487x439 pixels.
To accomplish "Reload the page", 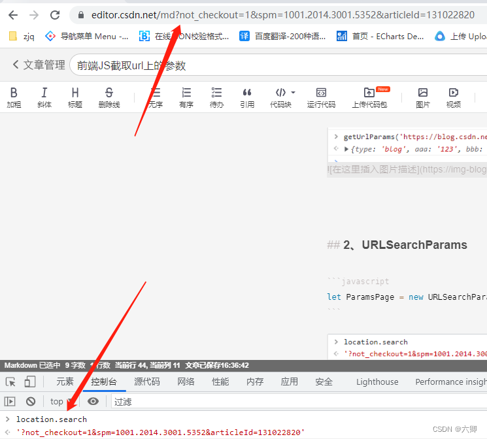I will pyautogui.click(x=55, y=15).
